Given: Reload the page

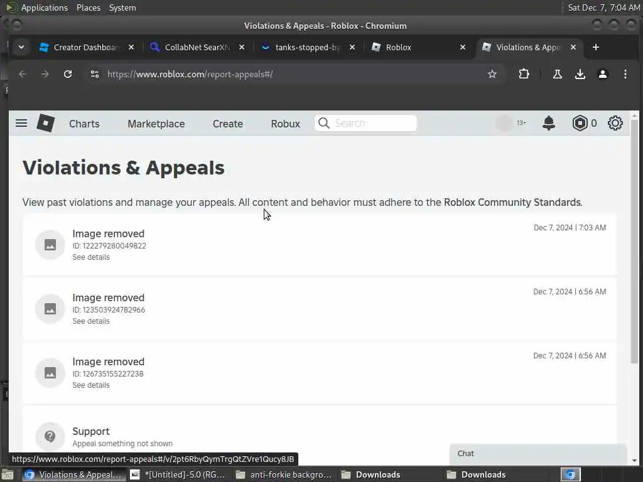Looking at the screenshot, I should click(68, 74).
